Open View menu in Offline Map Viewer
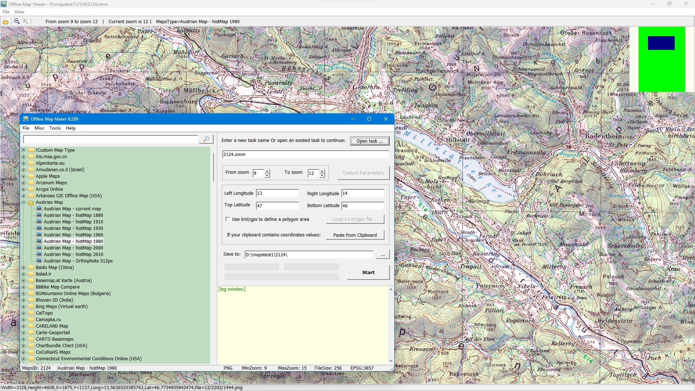 (19, 12)
